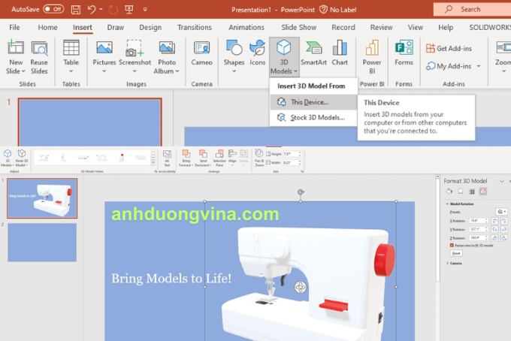Toggle the AutoSave switch

coord(53,9)
